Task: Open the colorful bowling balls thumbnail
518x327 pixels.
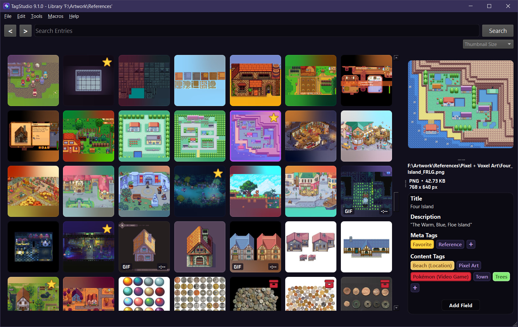Action: (144, 294)
